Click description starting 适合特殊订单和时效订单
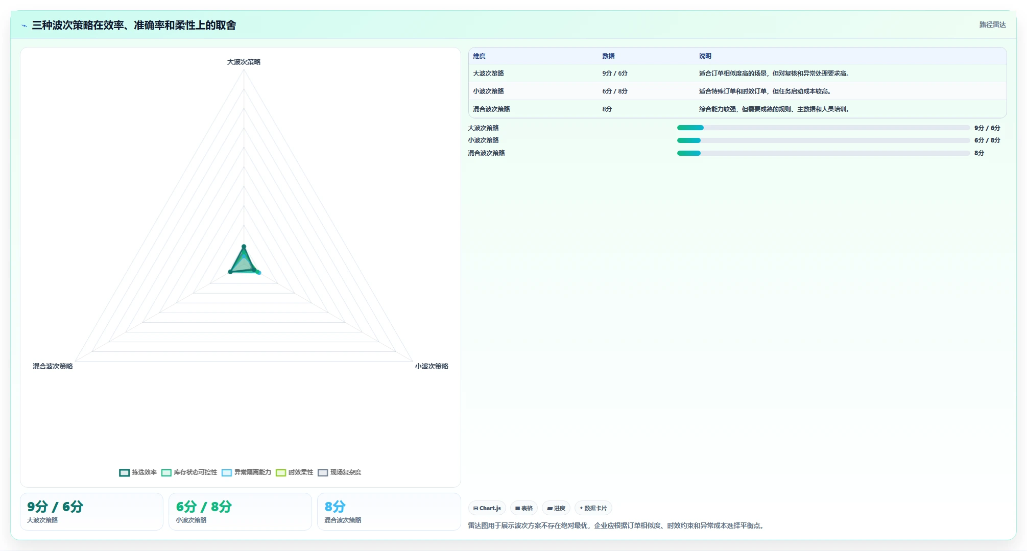Viewport: 1027px width, 551px height. pos(765,91)
